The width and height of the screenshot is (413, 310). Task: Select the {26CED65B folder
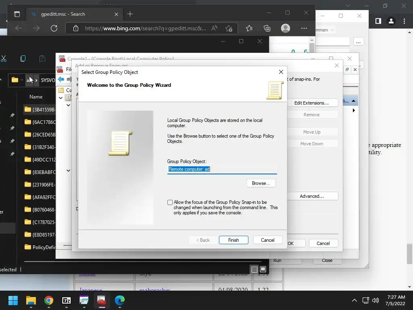40,134
